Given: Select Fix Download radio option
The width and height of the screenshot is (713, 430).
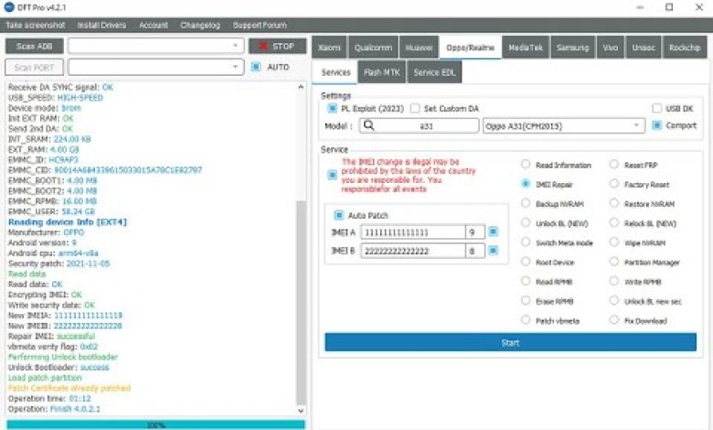Looking at the screenshot, I should (x=614, y=320).
